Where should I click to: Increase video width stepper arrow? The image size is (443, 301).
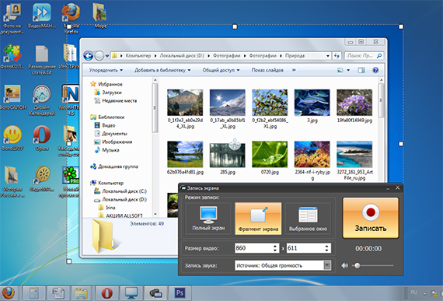coord(275,246)
